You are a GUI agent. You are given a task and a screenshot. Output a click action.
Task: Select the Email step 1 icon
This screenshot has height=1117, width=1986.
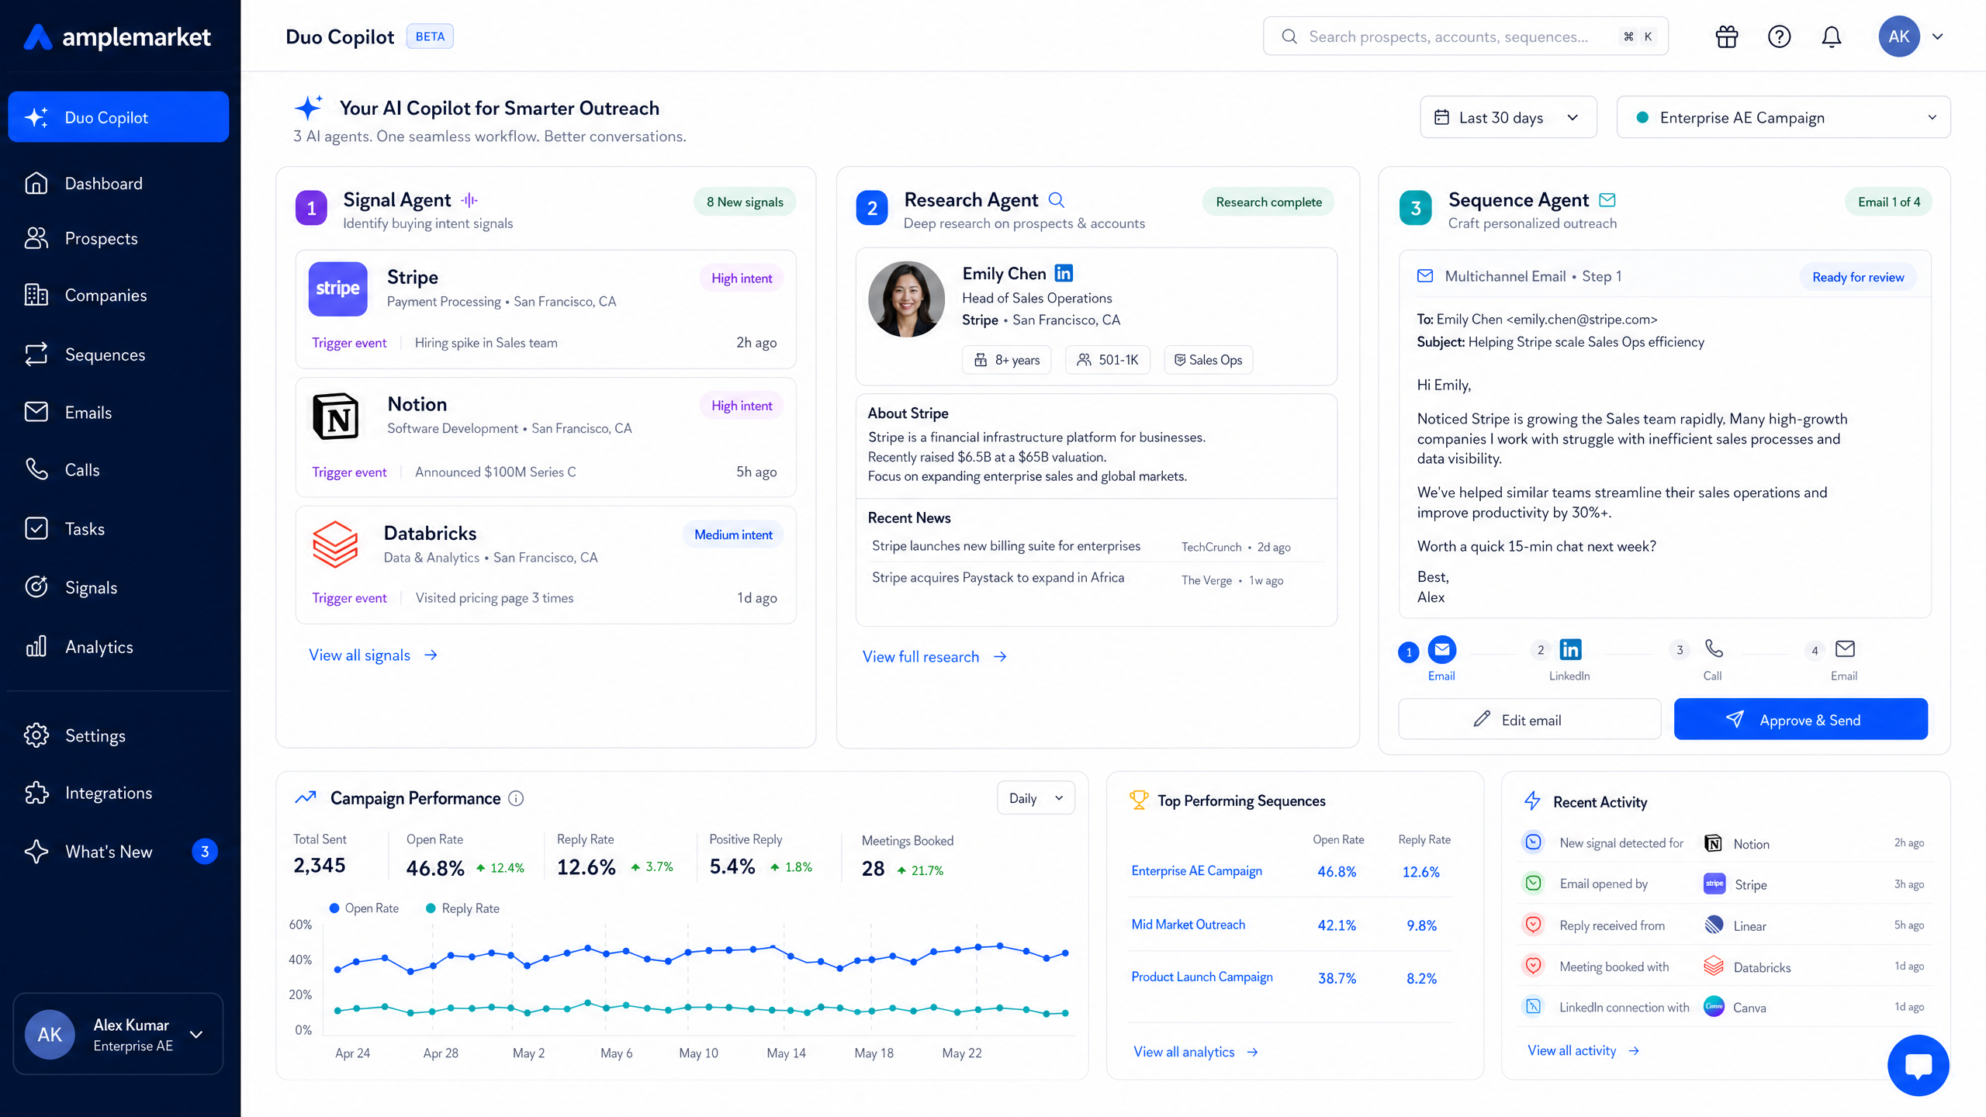point(1442,649)
